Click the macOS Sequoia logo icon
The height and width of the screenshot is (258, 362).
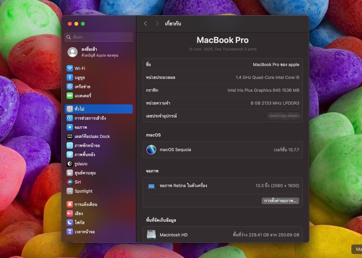tap(151, 149)
